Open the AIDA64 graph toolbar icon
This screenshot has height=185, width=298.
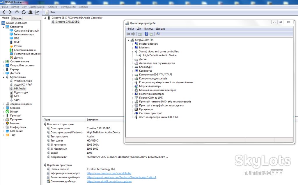point(37,12)
